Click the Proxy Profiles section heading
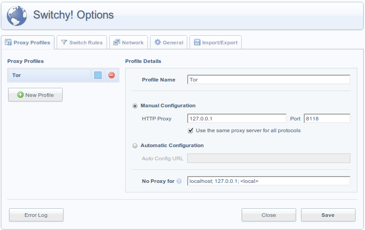Viewport: 365px width, 230px height. click(x=25, y=61)
